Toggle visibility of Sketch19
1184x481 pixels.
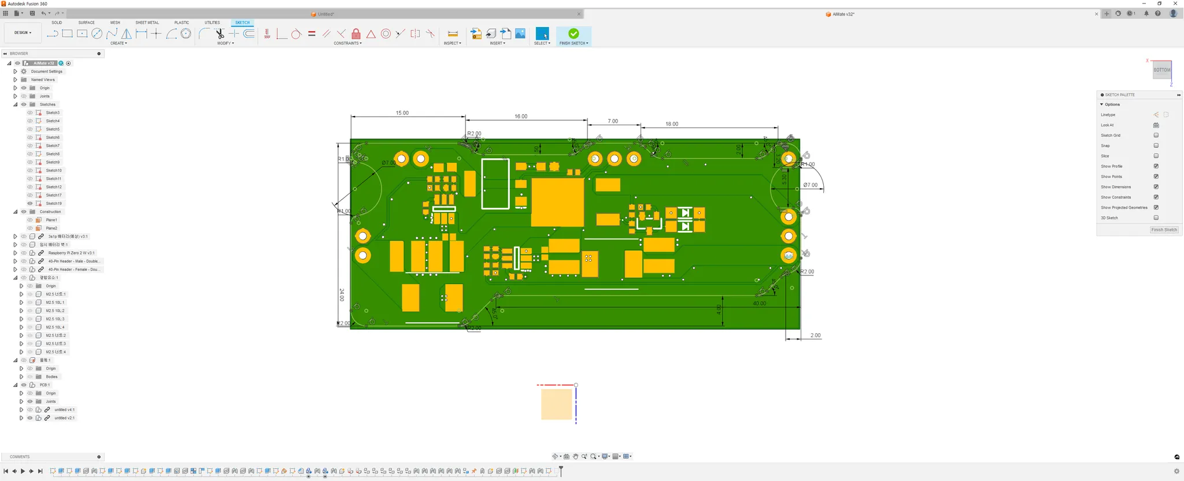[30, 203]
